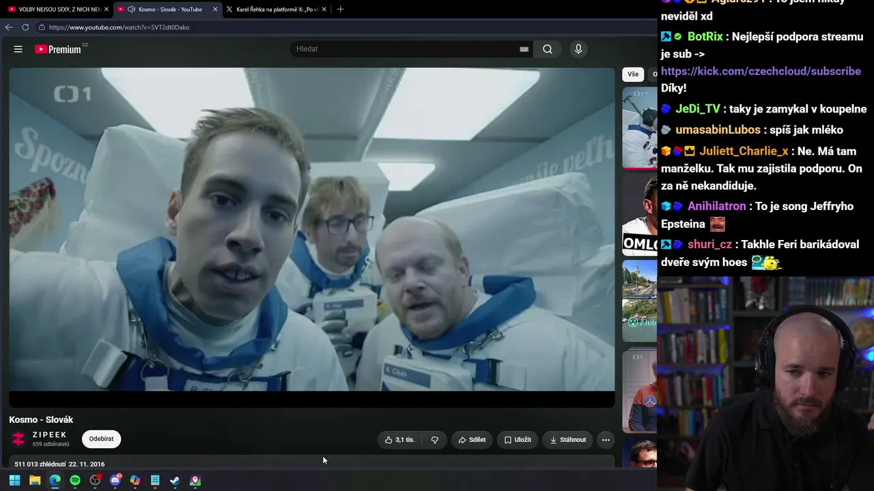Screen dimensions: 874x491
Task: Click the search magnifier button
Action: (x=548, y=49)
